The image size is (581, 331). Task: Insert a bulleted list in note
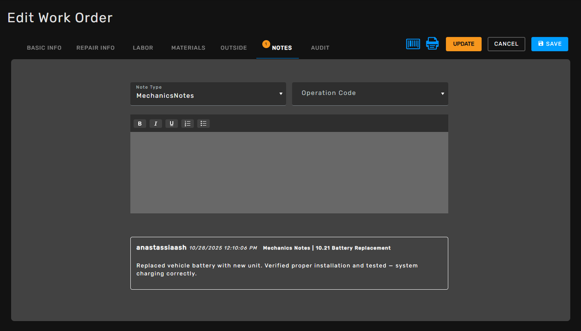pos(203,124)
